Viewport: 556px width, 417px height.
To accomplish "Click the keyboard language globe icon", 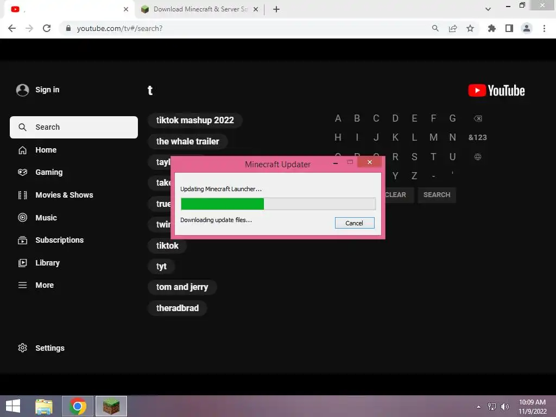I will (478, 157).
